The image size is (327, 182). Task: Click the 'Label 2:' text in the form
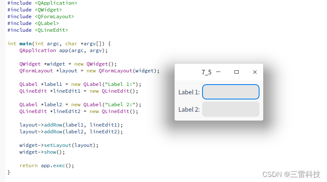pyautogui.click(x=189, y=110)
